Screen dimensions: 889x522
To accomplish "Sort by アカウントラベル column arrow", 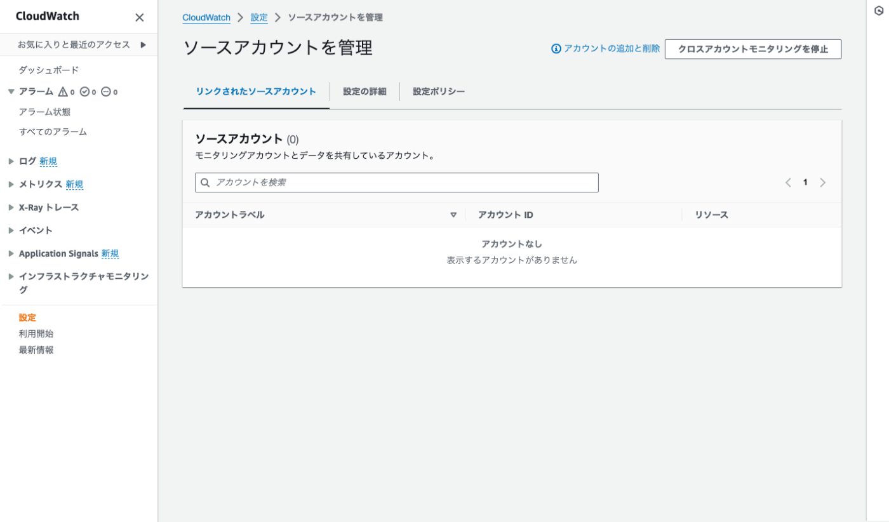I will (x=453, y=215).
